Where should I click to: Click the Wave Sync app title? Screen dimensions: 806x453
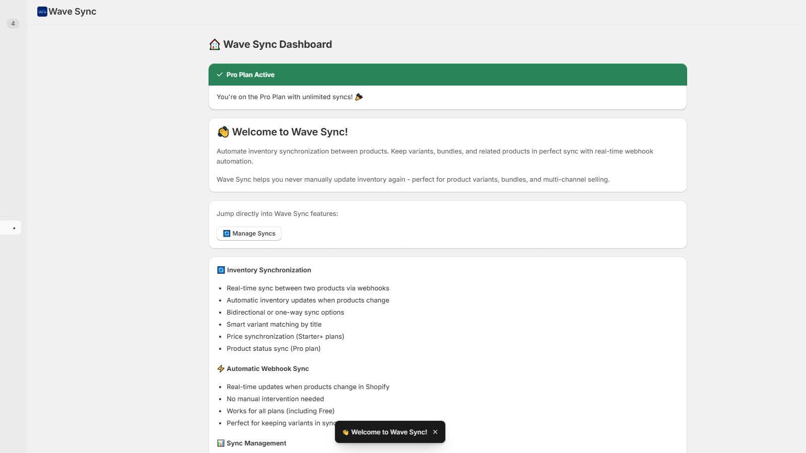(x=73, y=12)
